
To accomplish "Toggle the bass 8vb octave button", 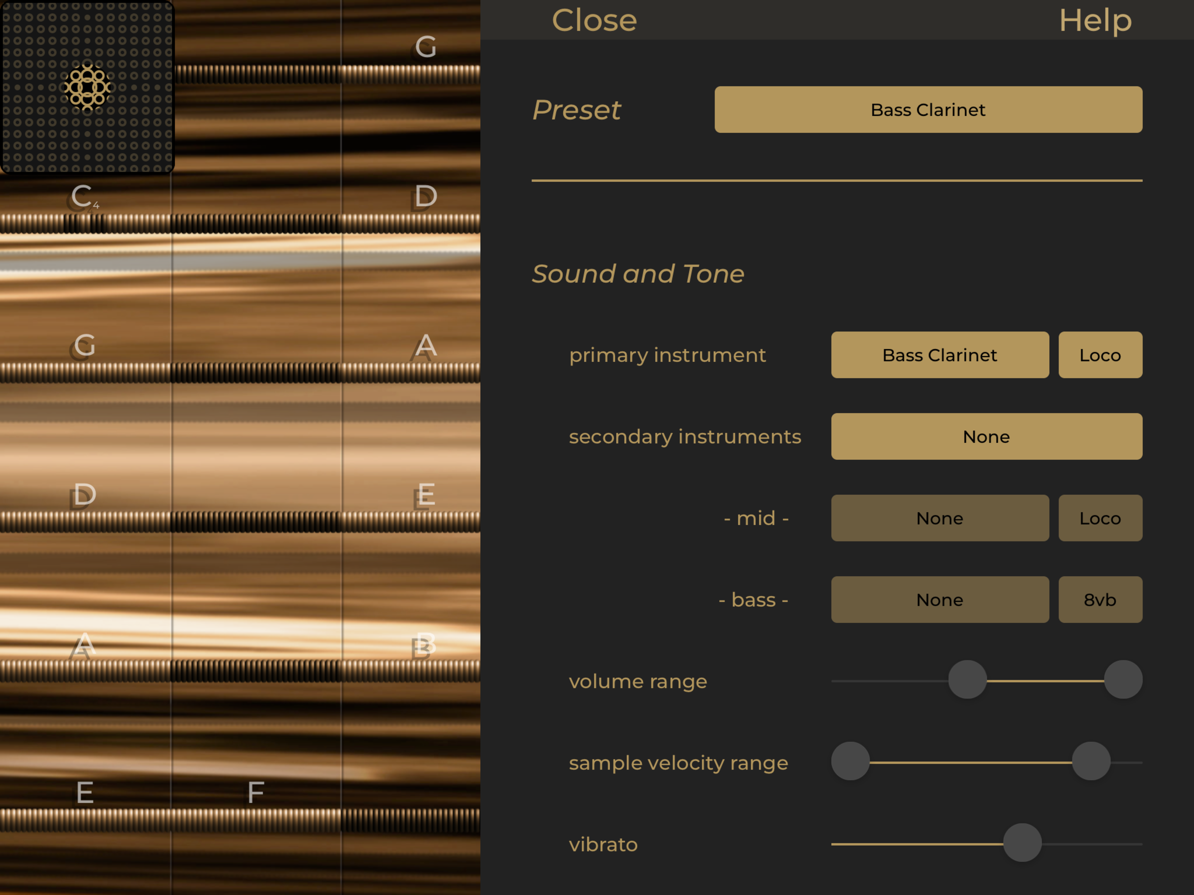I will 1100,600.
